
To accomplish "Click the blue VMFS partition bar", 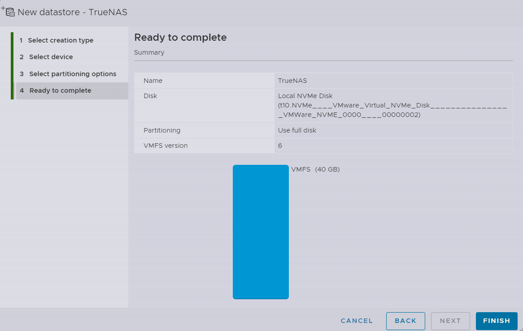I will tap(261, 232).
